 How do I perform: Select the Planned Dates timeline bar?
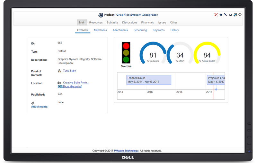point(148,80)
